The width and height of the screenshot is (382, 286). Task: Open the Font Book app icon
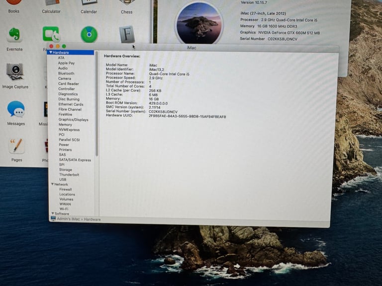pyautogui.click(x=127, y=34)
